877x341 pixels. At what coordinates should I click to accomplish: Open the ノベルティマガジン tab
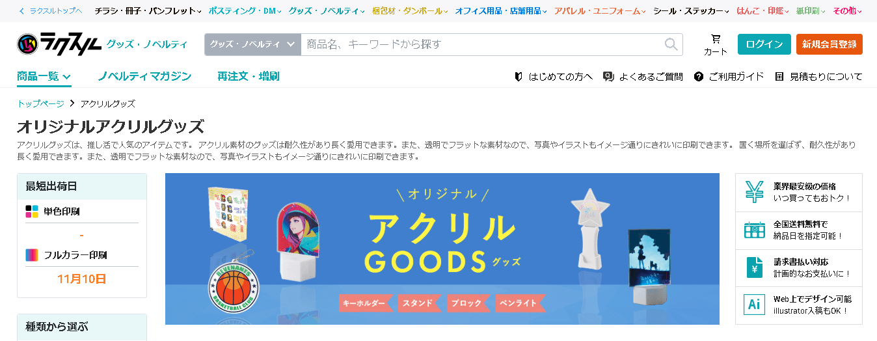pyautogui.click(x=144, y=77)
